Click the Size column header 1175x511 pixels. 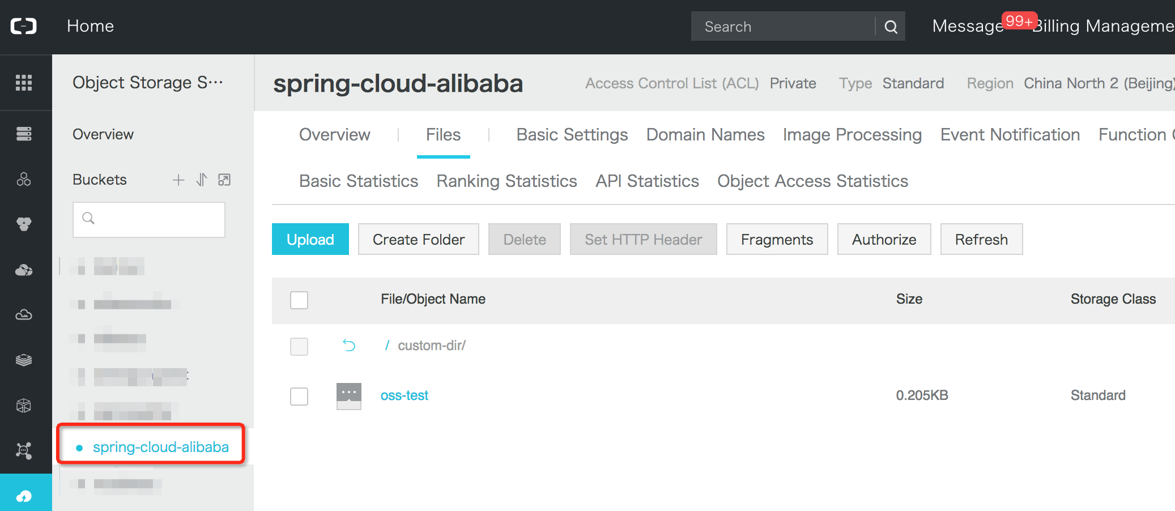coord(909,299)
